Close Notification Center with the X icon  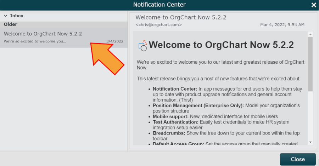coord(314,5)
